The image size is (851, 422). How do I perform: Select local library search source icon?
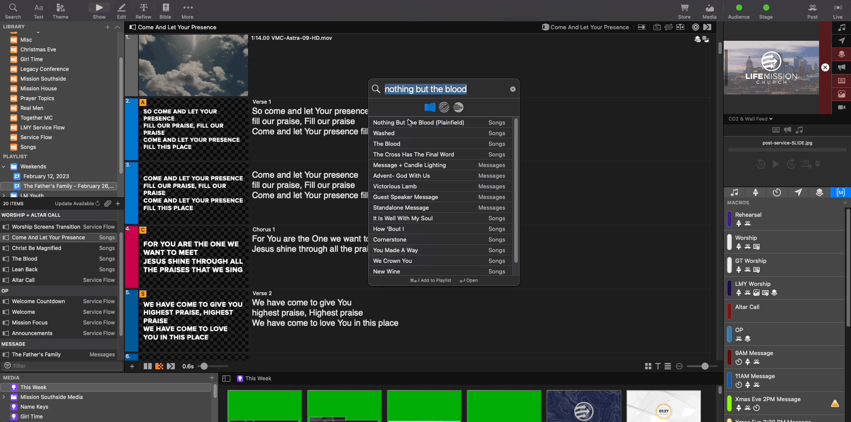429,107
